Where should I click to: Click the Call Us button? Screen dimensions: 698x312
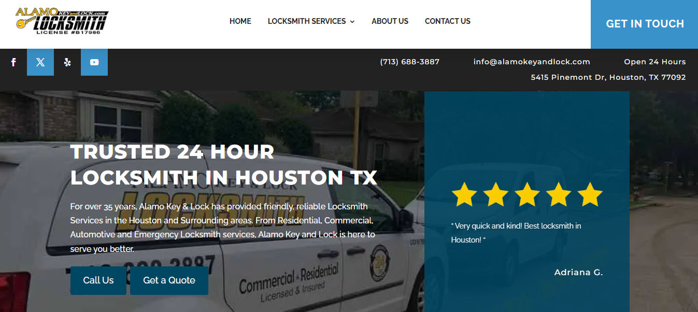[98, 280]
